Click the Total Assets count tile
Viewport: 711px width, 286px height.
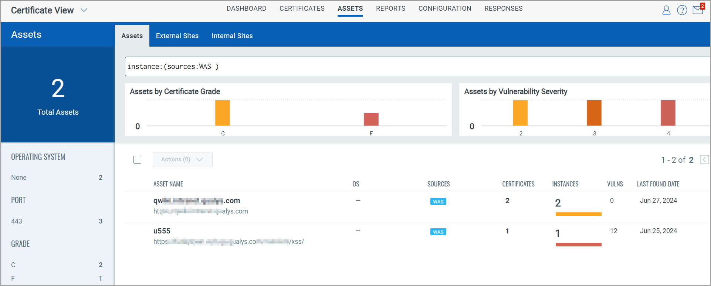tap(58, 95)
